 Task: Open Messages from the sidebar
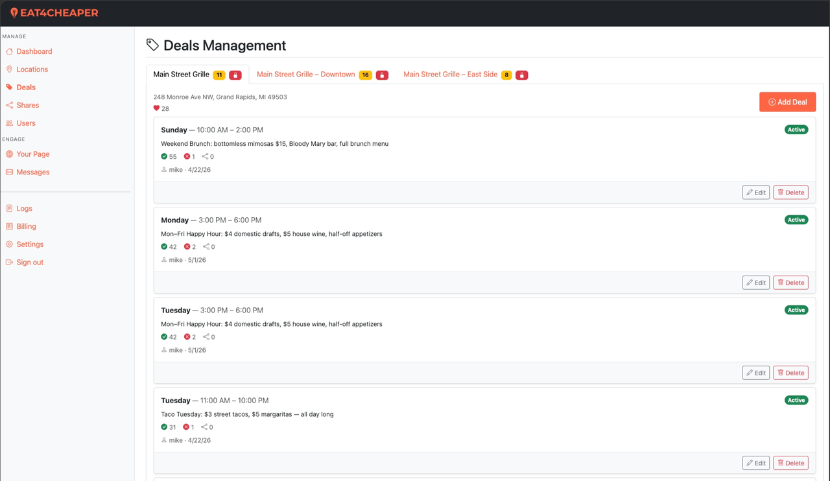33,172
